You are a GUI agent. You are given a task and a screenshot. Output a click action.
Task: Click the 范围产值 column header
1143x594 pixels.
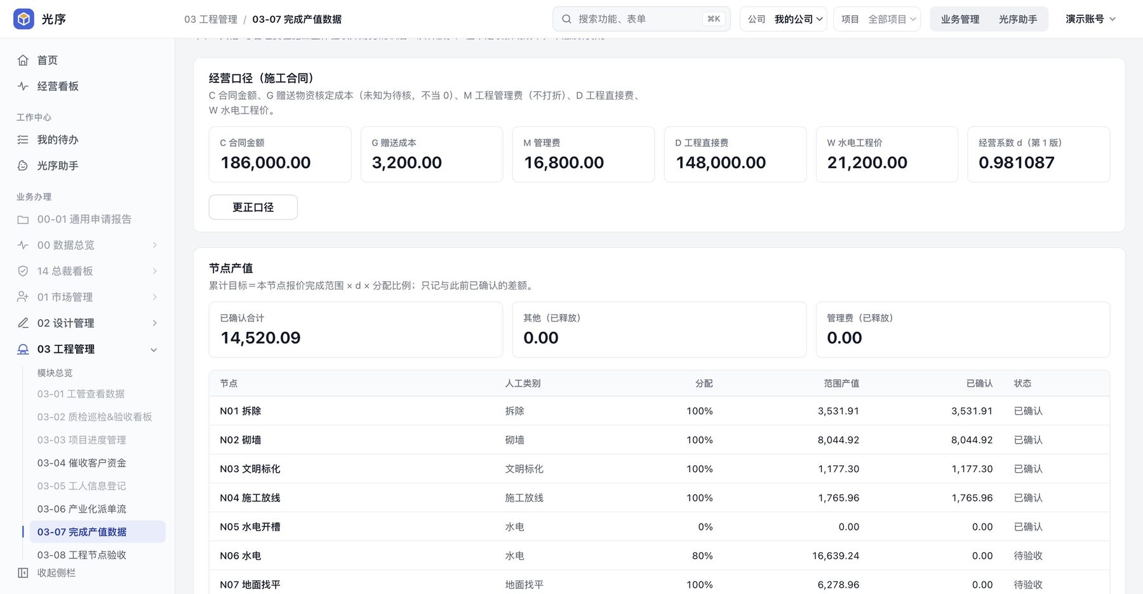click(841, 383)
